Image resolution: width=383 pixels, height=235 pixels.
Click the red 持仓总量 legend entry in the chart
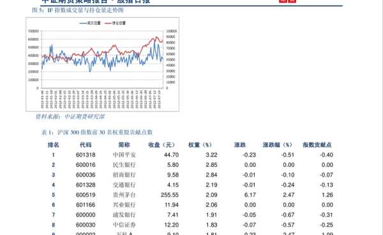(x=115, y=23)
